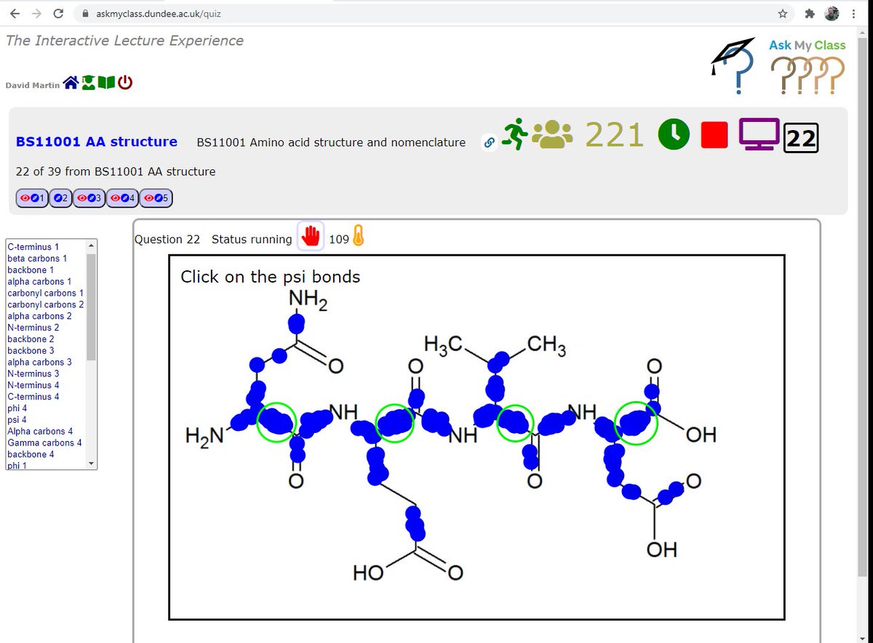Select 'C-terminus 4' in the list
Screen dimensions: 873x643
click(33, 397)
